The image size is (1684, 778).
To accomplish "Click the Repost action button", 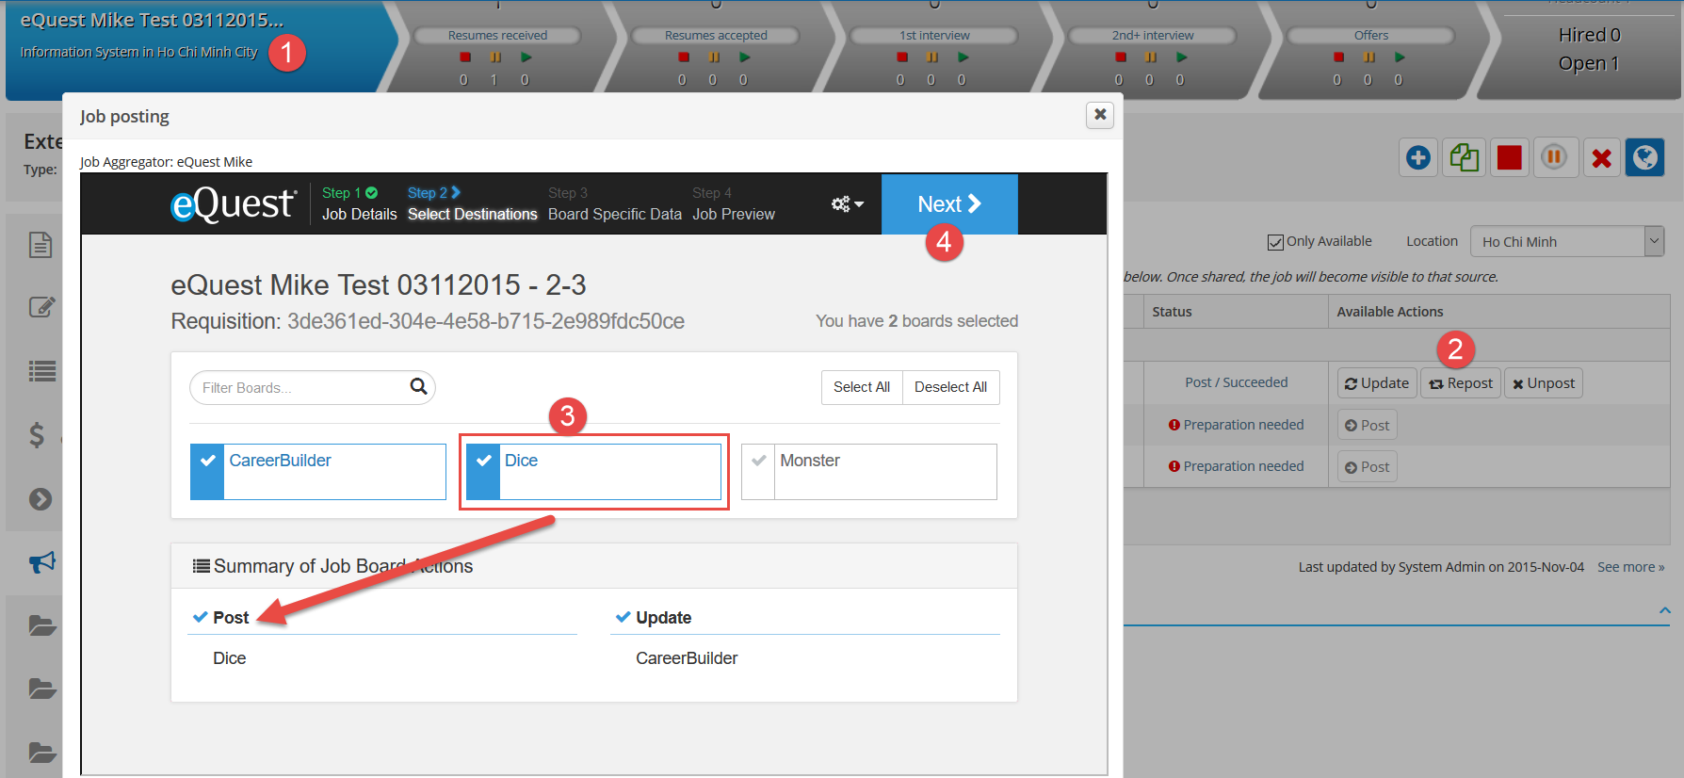I will click(1461, 383).
